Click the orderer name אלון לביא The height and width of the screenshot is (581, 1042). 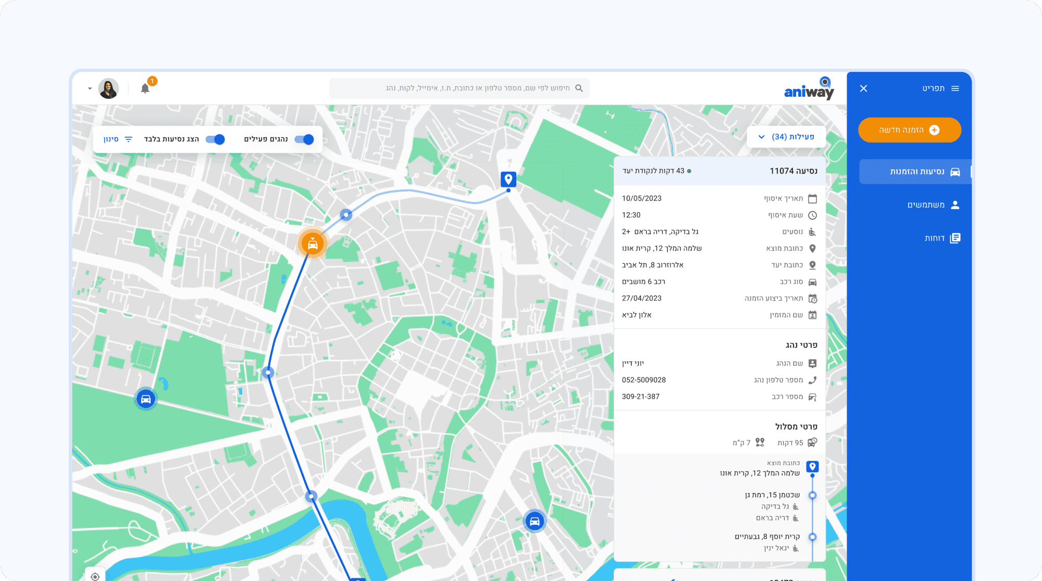[637, 315]
